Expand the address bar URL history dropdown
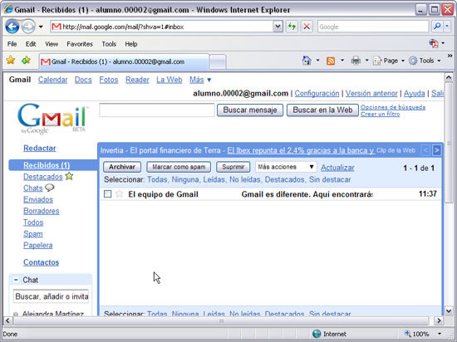This screenshot has width=457, height=342. click(278, 27)
